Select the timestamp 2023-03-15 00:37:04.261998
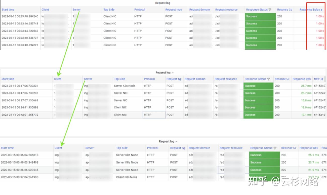327x195 pixels. click(x=20, y=177)
